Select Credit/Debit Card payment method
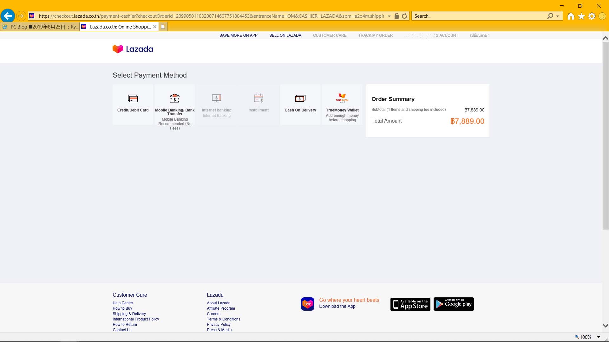Screen dimensions: 609x342 click(133, 104)
